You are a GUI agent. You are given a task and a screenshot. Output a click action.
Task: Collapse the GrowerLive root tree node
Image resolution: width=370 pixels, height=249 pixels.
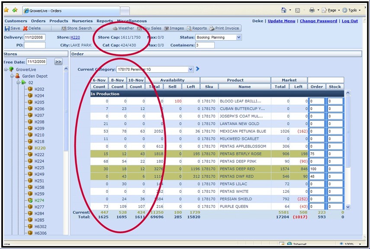point(5,69)
